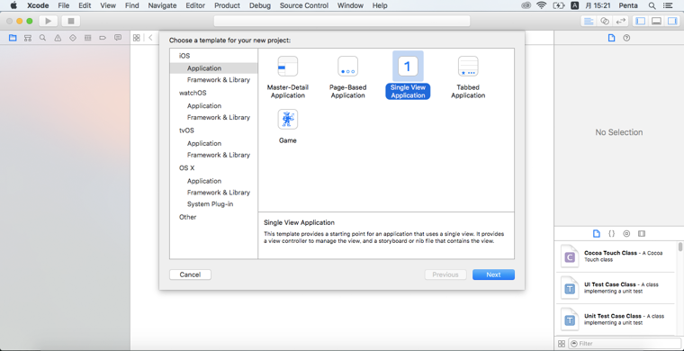Open the Debug navigator icon
684x351 pixels.
pyautogui.click(x=87, y=38)
